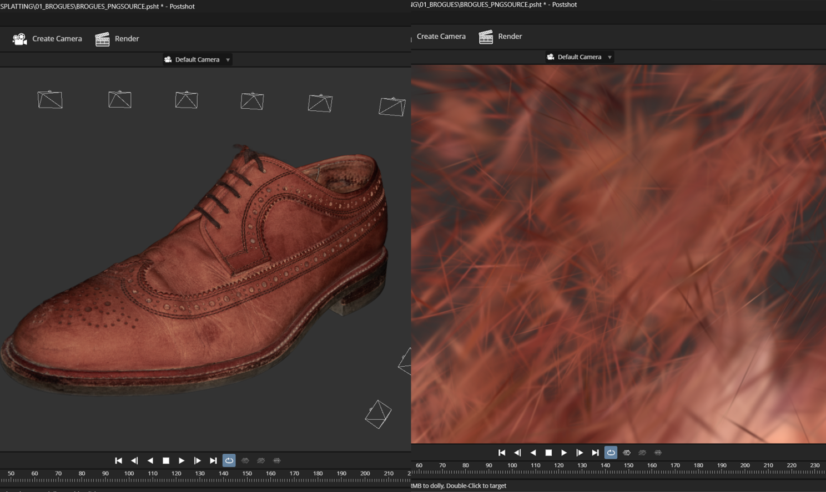Jump to last frame in right timeline
Image resolution: width=826 pixels, height=492 pixels.
coord(595,453)
